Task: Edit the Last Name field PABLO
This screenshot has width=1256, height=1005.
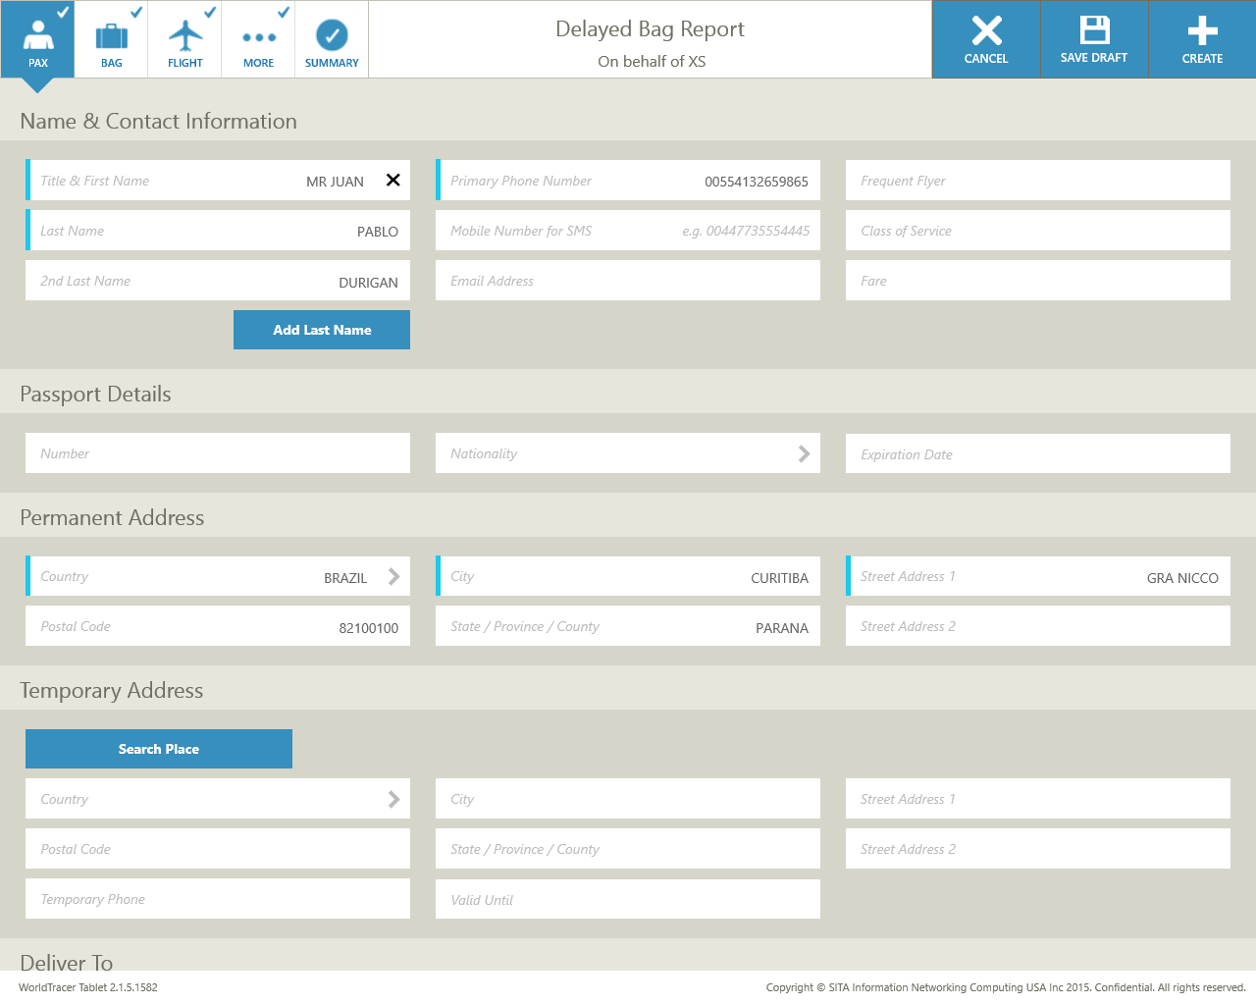Action: pos(218,231)
